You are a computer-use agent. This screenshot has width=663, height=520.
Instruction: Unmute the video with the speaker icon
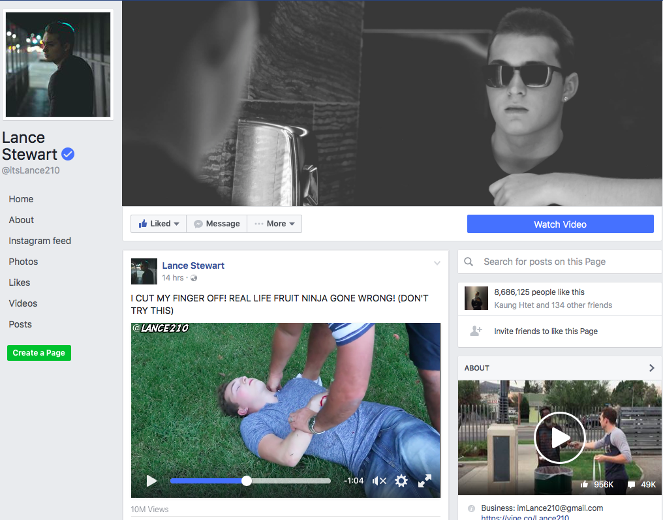pos(379,481)
